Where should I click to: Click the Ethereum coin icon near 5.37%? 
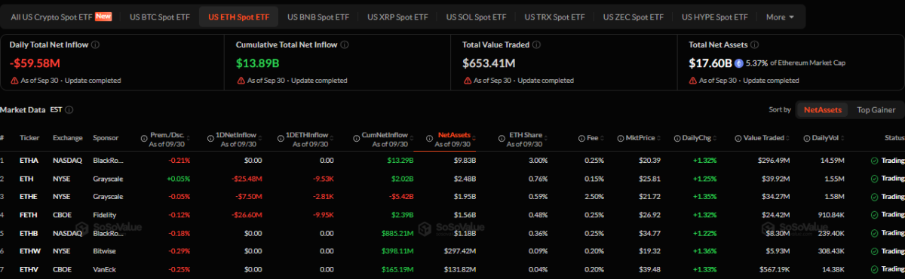(739, 63)
